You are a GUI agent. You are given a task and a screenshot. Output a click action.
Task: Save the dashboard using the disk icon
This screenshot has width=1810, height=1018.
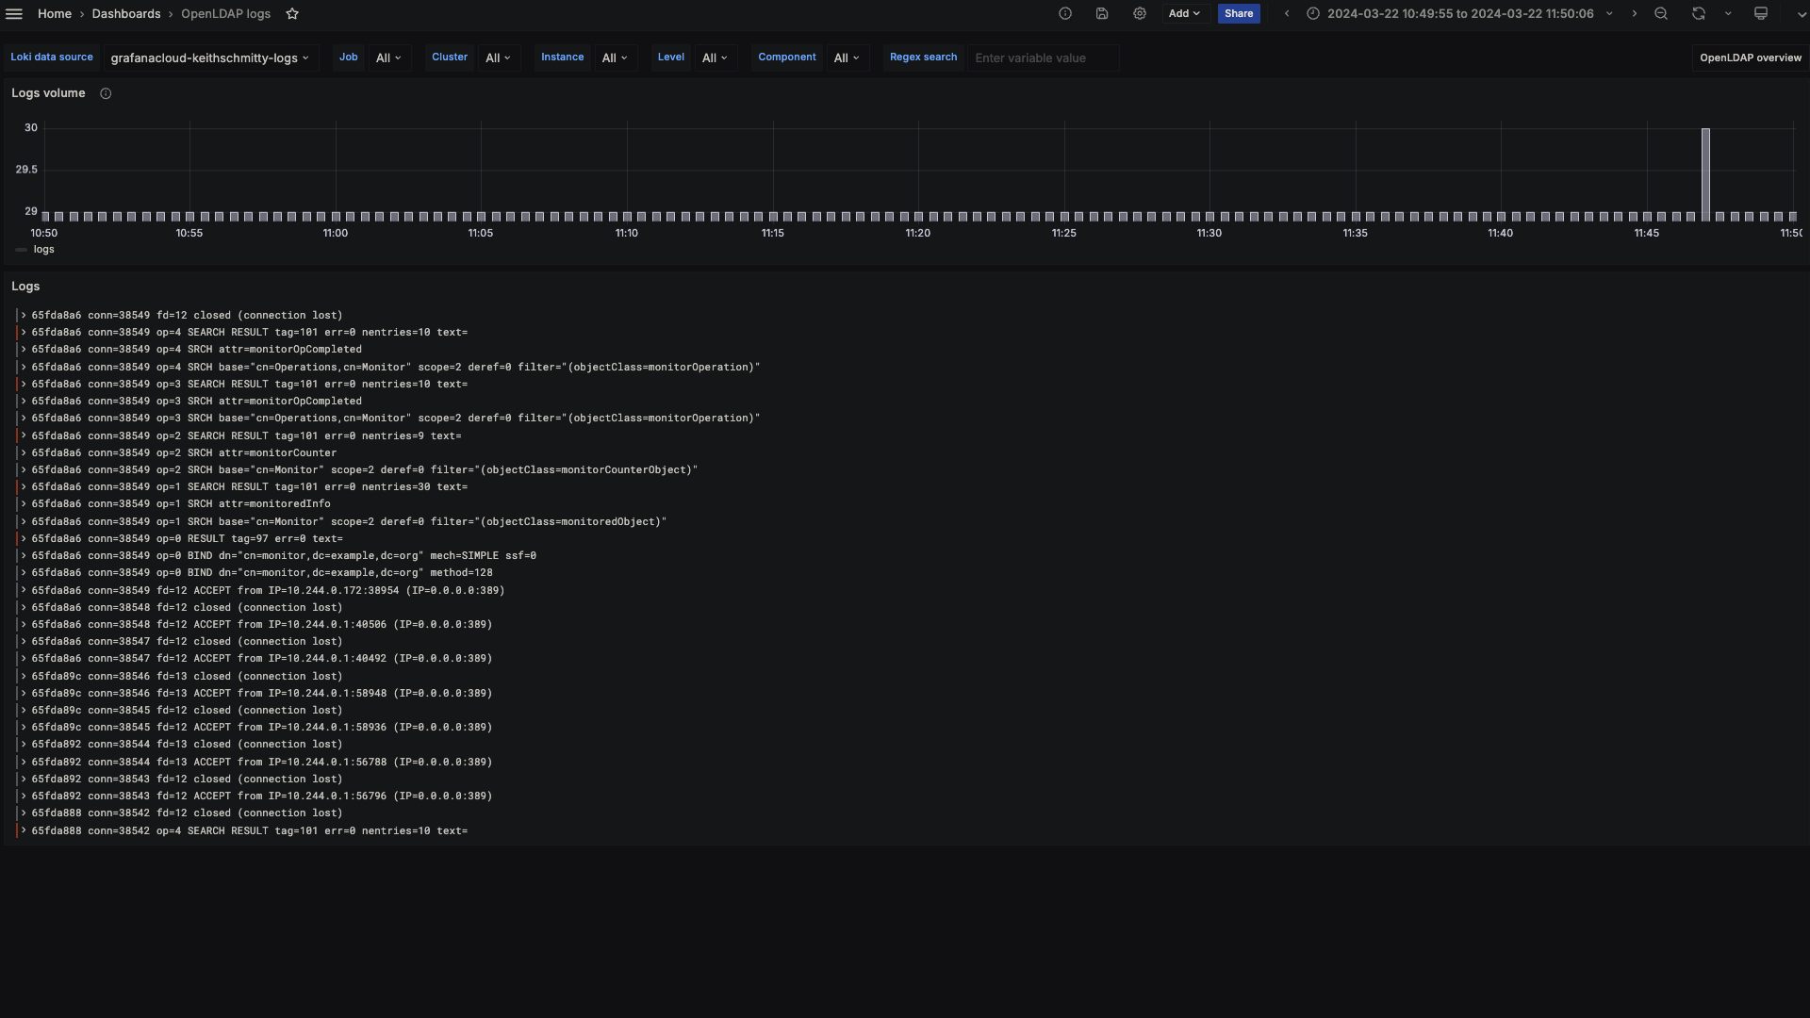[1102, 13]
